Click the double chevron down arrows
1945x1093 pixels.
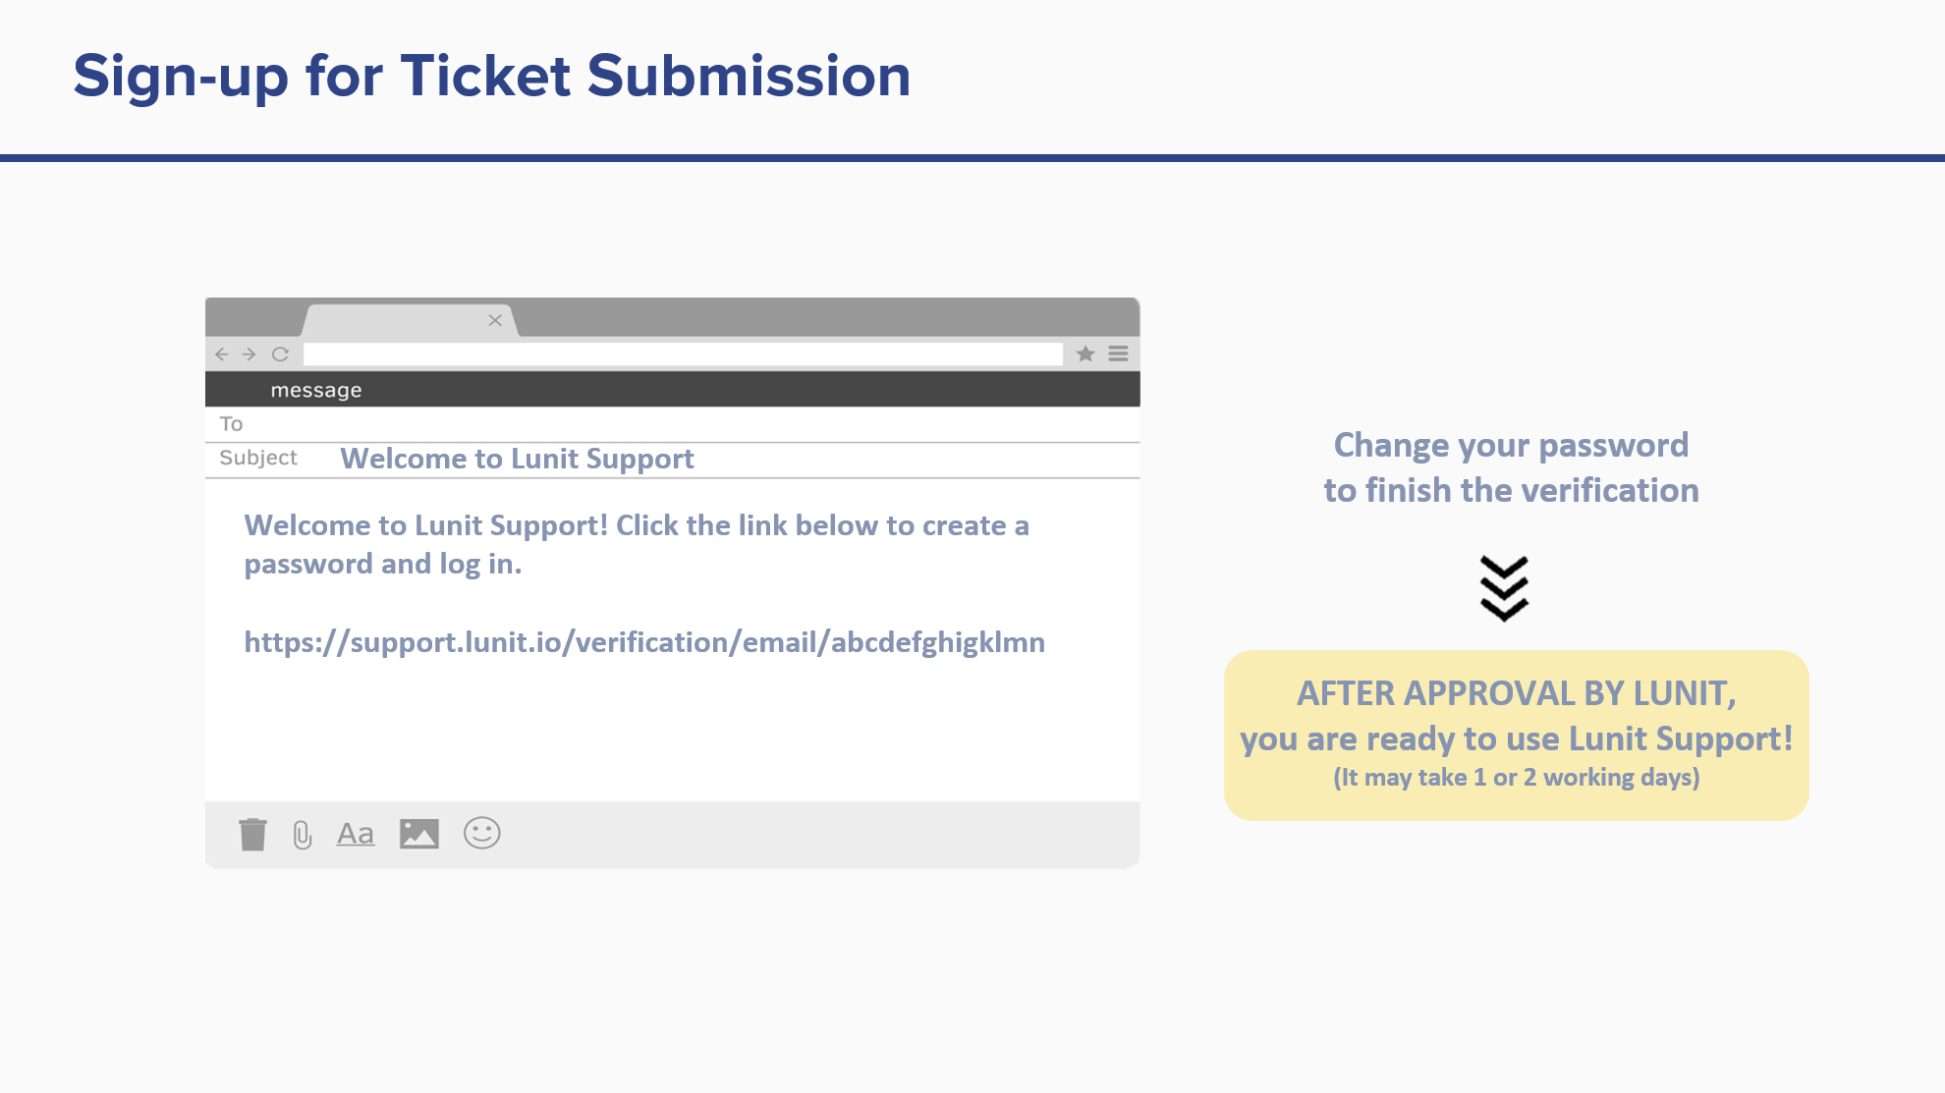click(x=1504, y=589)
